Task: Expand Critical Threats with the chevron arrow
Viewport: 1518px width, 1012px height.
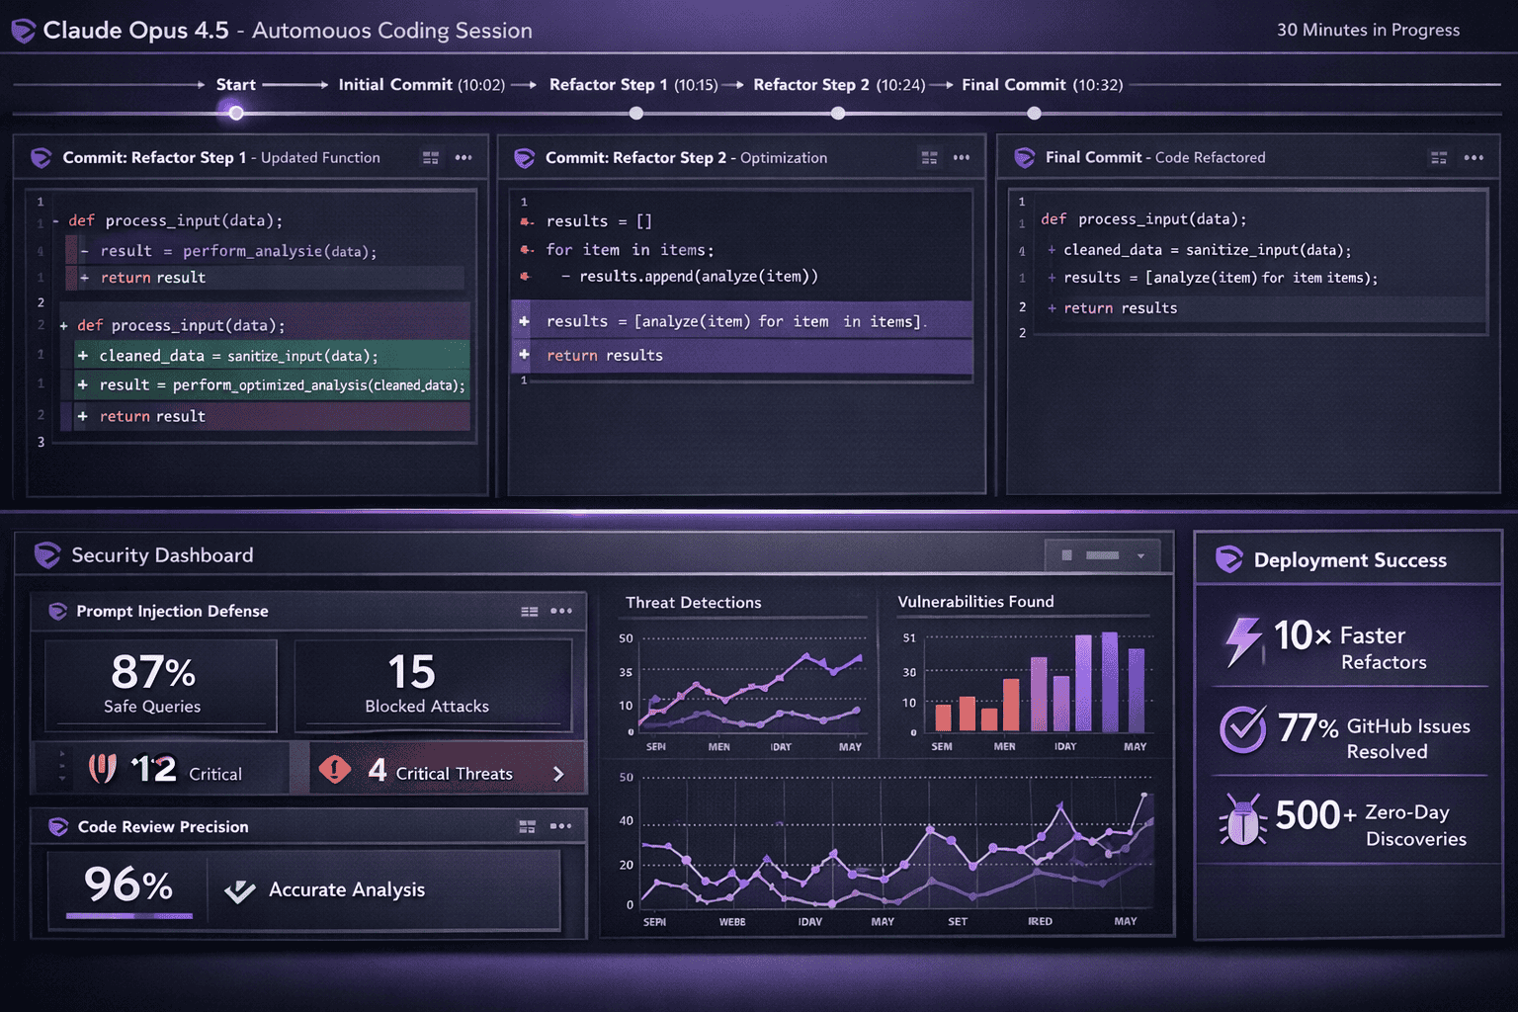Action: point(558,774)
